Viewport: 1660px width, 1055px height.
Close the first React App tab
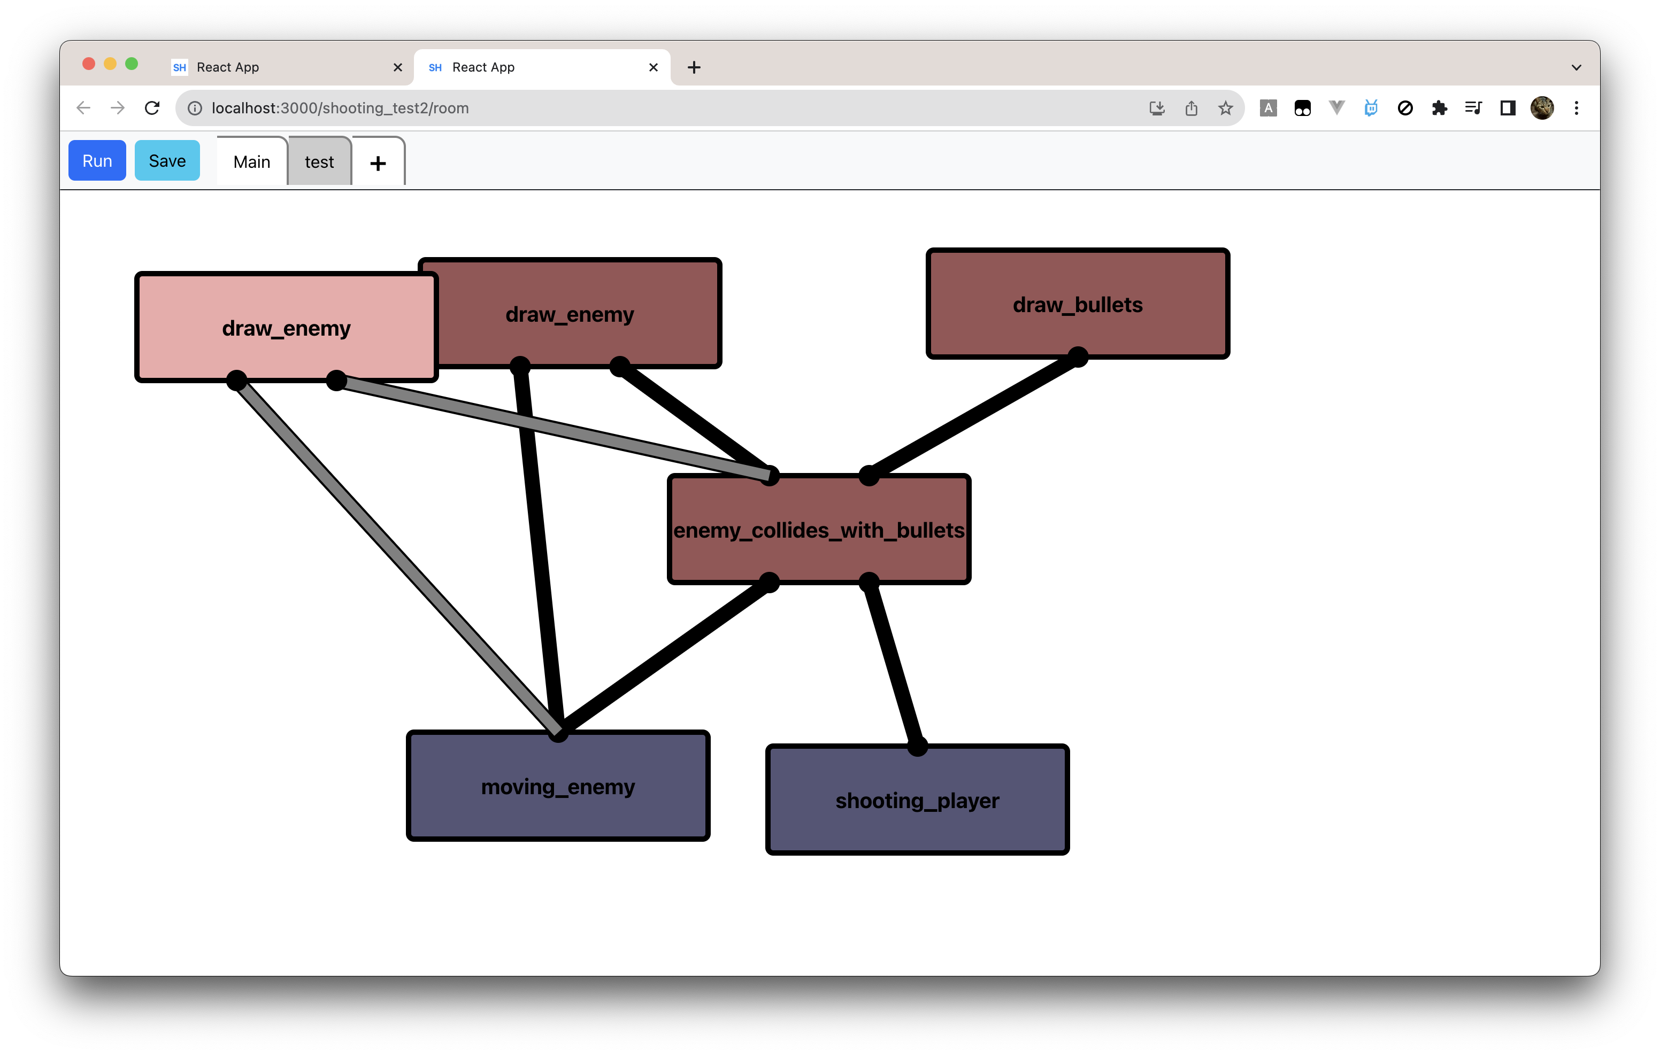(398, 67)
